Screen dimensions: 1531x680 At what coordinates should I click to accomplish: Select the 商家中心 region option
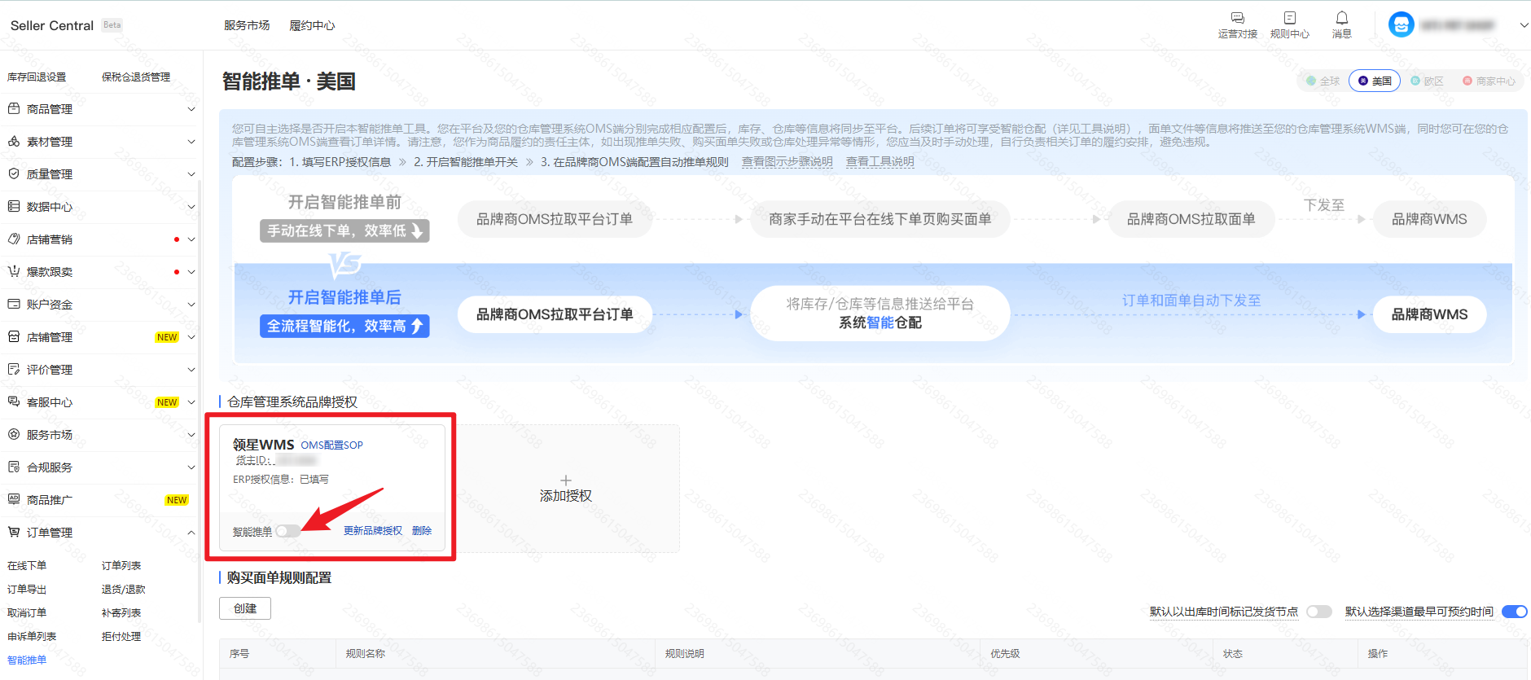click(1489, 81)
